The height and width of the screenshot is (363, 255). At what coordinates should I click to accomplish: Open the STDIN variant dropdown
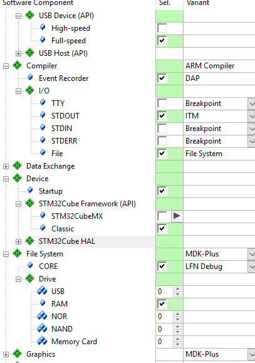pyautogui.click(x=251, y=129)
